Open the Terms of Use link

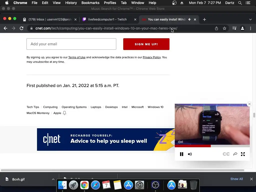[x=77, y=57]
